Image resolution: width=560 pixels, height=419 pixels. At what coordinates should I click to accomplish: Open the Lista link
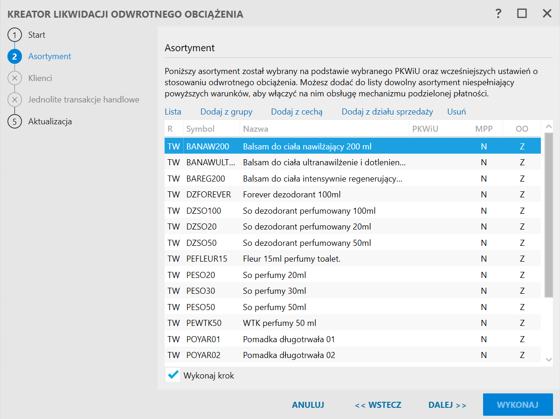pos(173,112)
